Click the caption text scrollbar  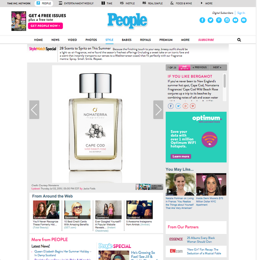224,81
